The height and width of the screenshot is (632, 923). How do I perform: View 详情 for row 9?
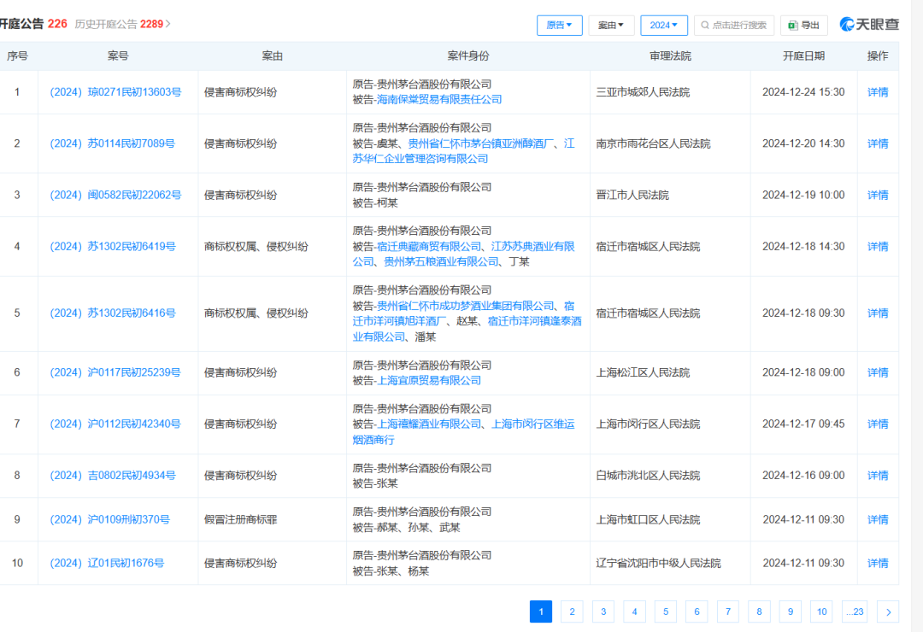click(878, 519)
